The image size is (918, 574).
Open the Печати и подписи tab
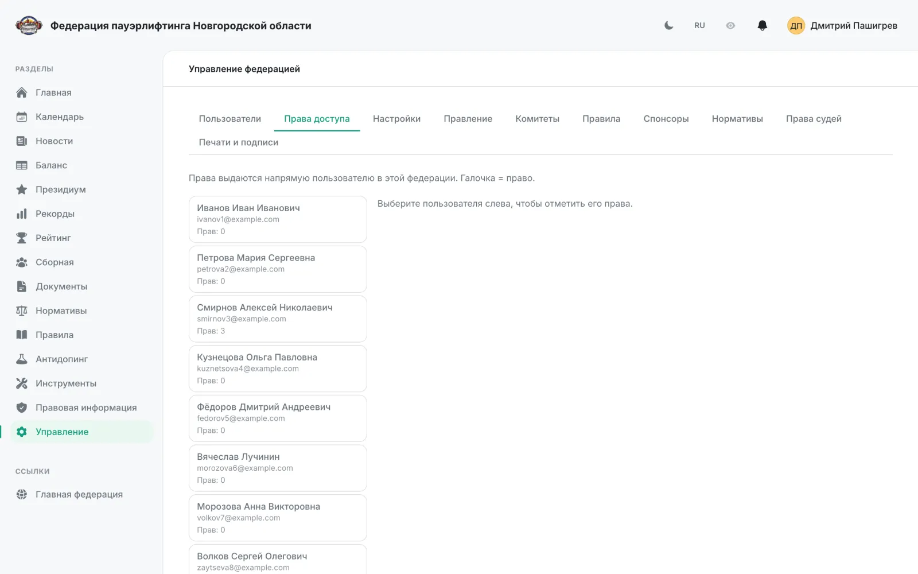(x=238, y=142)
